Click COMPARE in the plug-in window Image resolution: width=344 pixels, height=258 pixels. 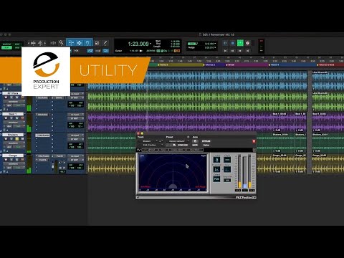coord(183,145)
